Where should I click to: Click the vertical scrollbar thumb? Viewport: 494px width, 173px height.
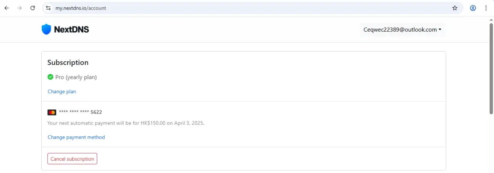coord(491,68)
